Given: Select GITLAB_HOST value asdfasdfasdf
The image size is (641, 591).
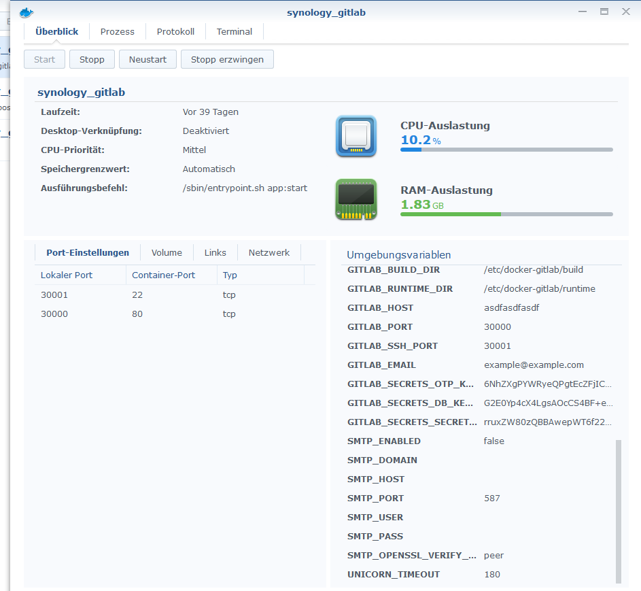Looking at the screenshot, I should pyautogui.click(x=511, y=308).
